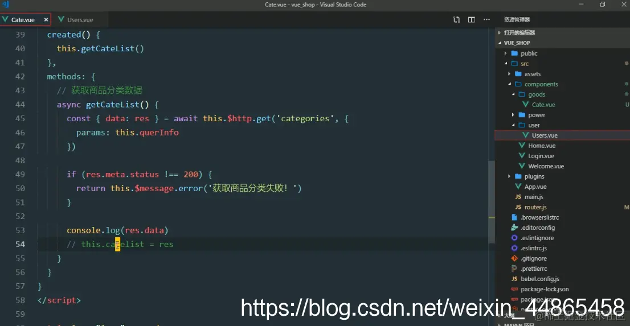
Task: Click the editor vertical scrollbar thumb
Action: tap(492, 201)
